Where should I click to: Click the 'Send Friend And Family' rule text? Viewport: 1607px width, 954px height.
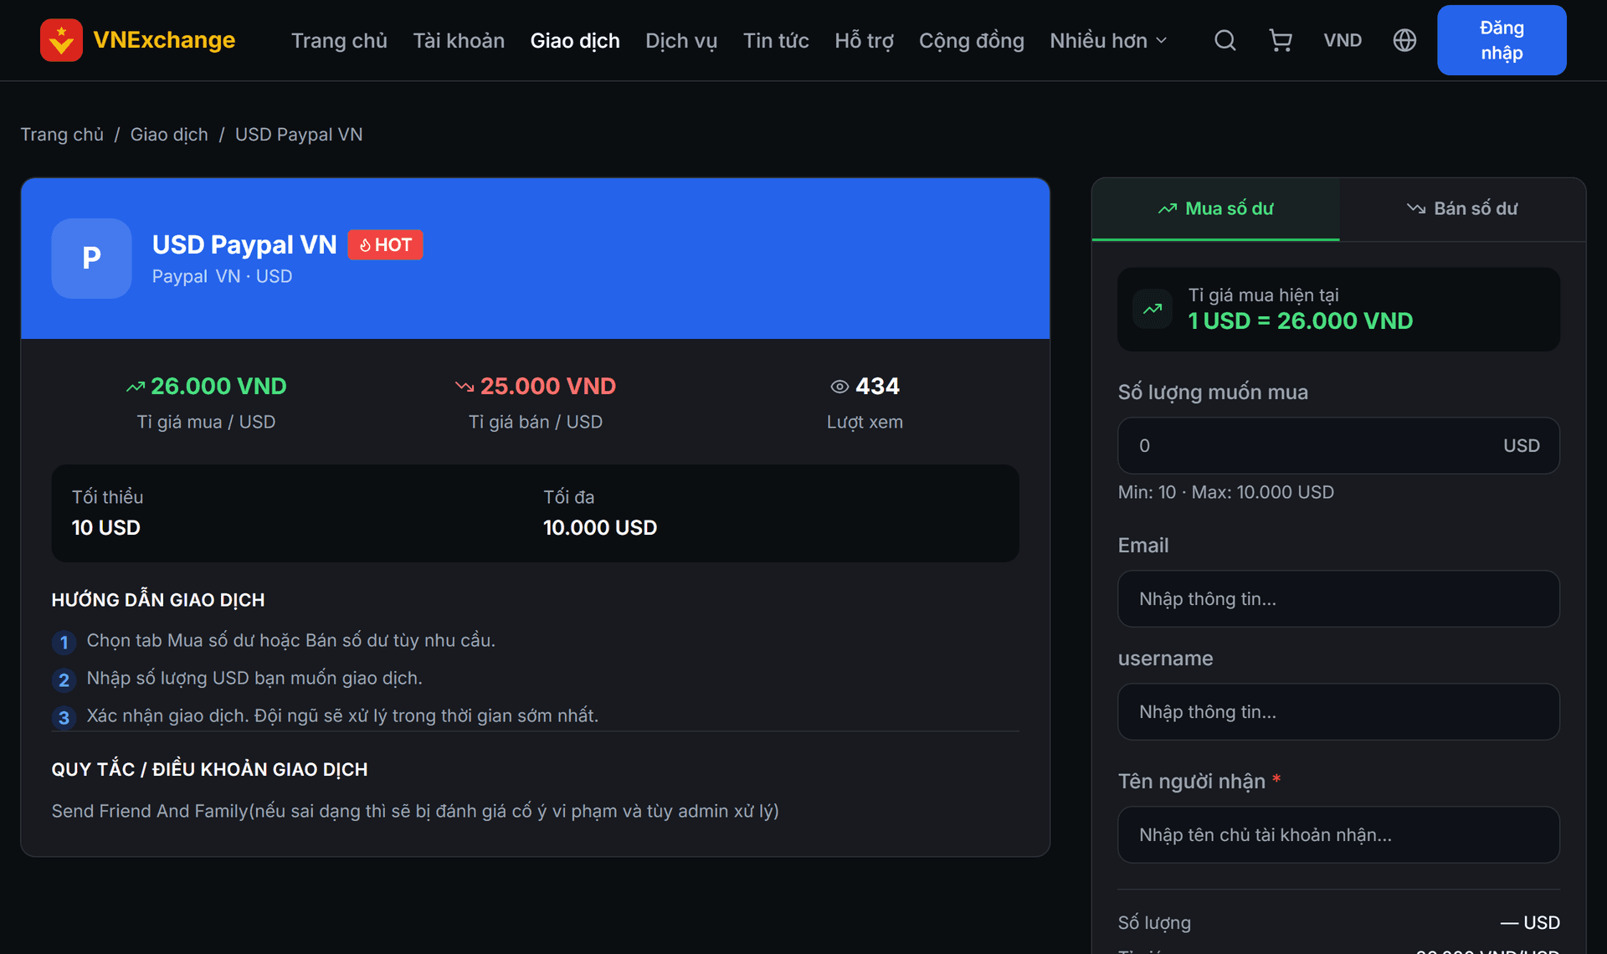[415, 812]
